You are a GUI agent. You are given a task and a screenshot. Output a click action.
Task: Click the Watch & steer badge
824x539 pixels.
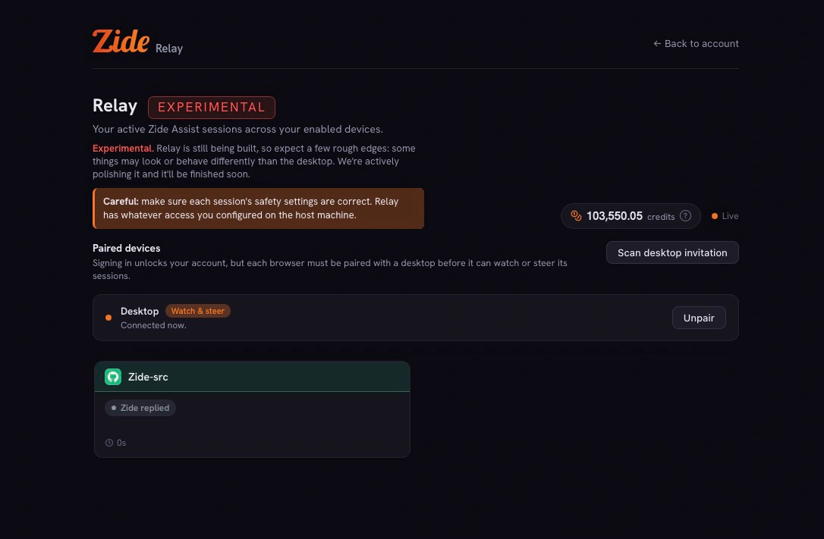[197, 311]
